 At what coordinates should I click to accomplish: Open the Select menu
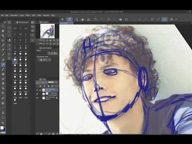pos(28,15)
